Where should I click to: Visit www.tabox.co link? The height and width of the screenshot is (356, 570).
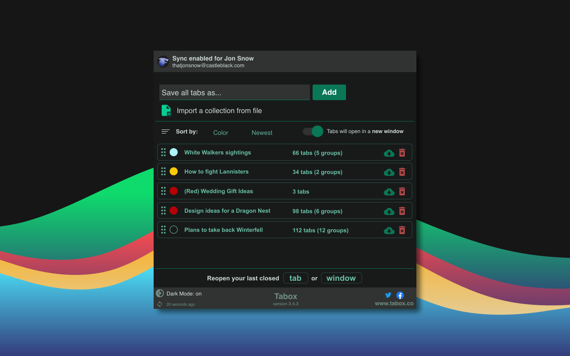(394, 303)
